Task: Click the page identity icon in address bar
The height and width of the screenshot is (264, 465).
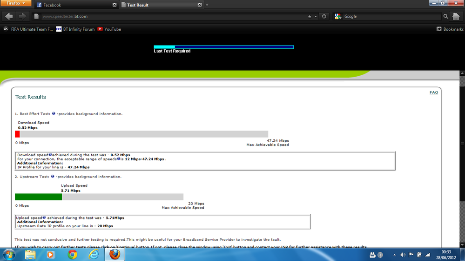Action: (36, 16)
